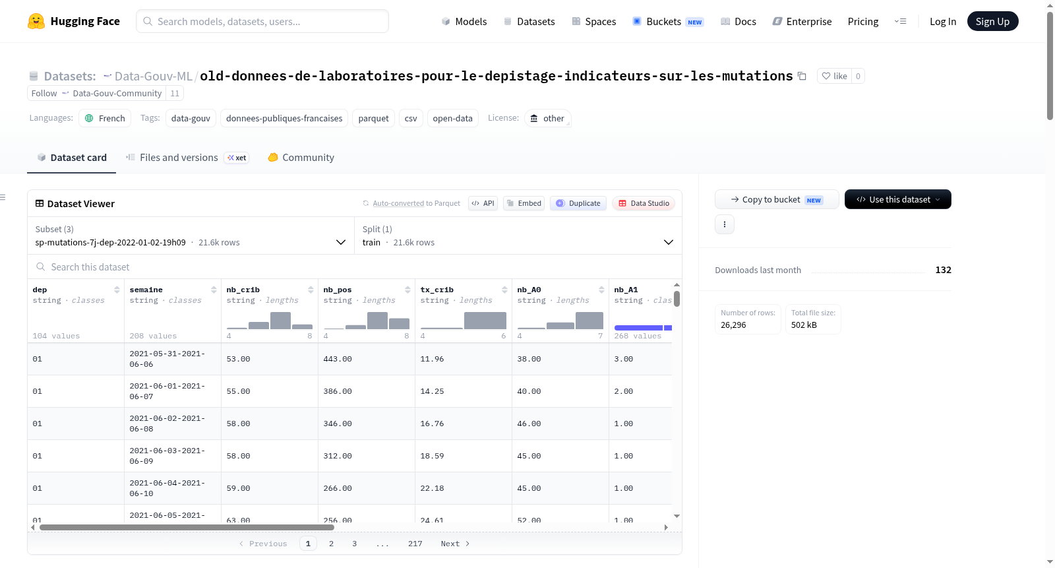This screenshot has width=1055, height=568.
Task: Switch to the Dataset card tab
Action: coord(71,158)
